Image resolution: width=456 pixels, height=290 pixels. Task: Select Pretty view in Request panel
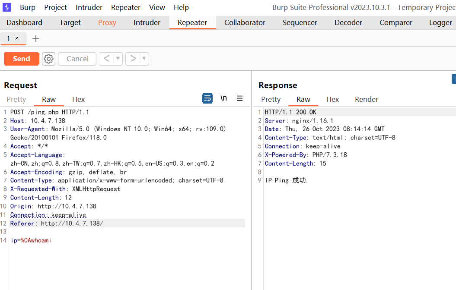pyautogui.click(x=16, y=99)
